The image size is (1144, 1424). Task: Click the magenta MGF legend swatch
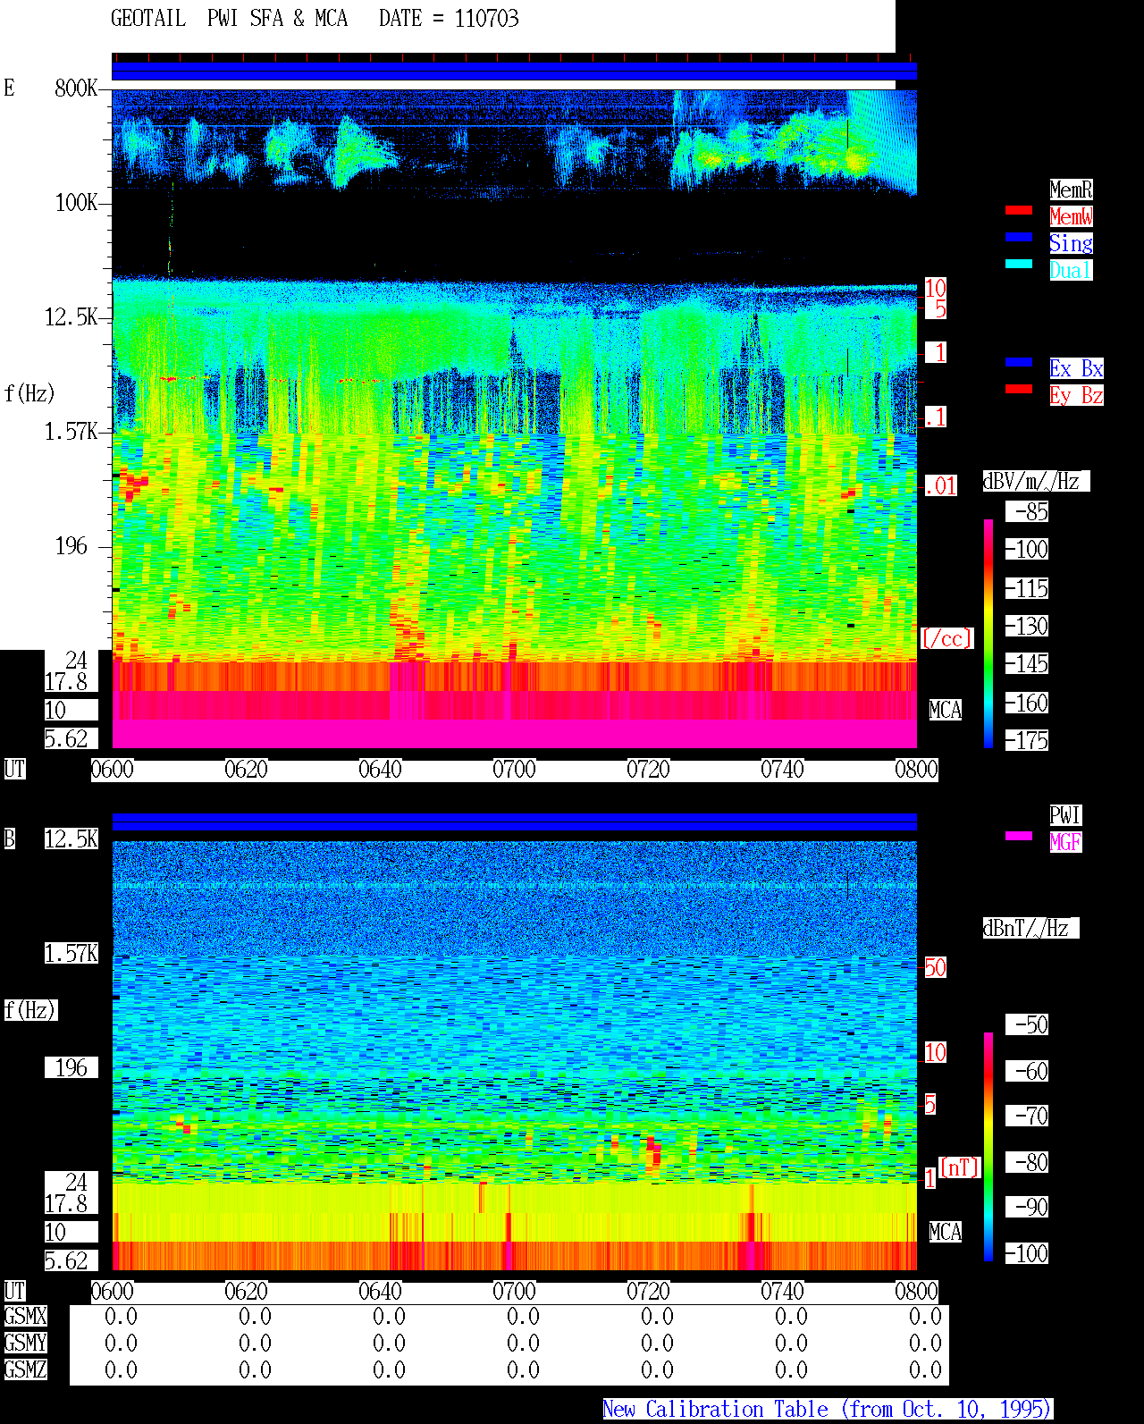1019,836
